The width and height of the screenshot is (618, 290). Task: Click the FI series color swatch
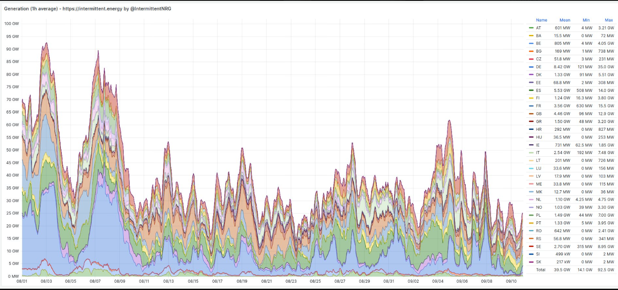pyautogui.click(x=531, y=98)
